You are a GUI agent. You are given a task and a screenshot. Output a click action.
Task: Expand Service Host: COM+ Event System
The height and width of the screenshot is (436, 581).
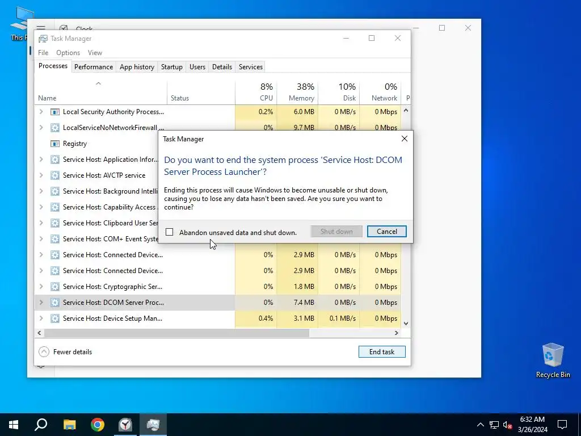(x=41, y=239)
